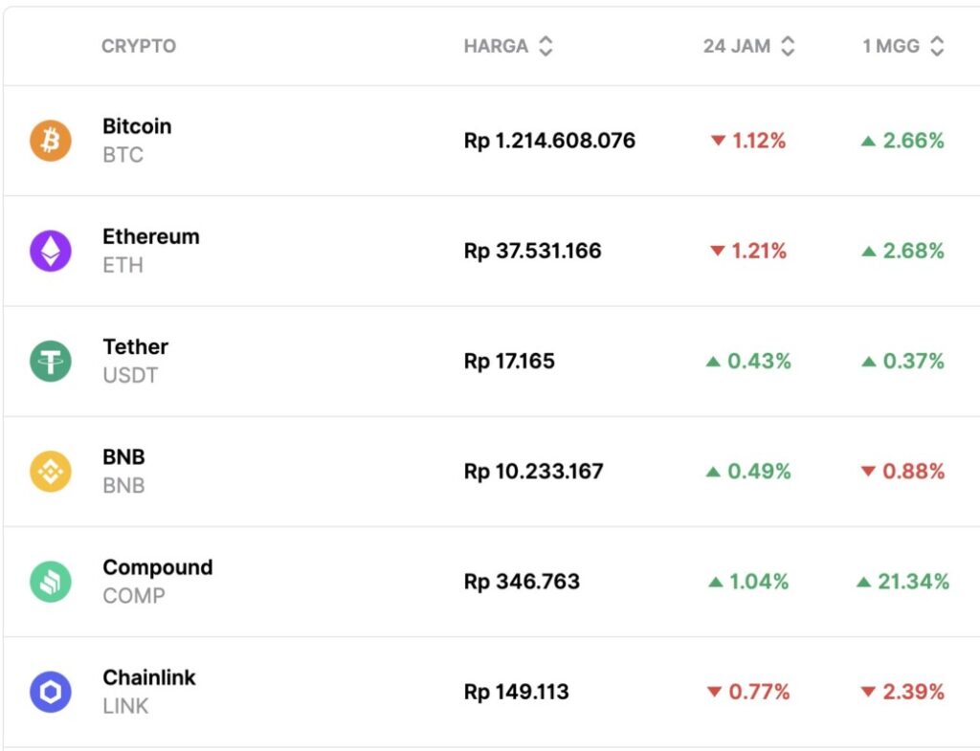Click the Compound coin icon

click(51, 582)
